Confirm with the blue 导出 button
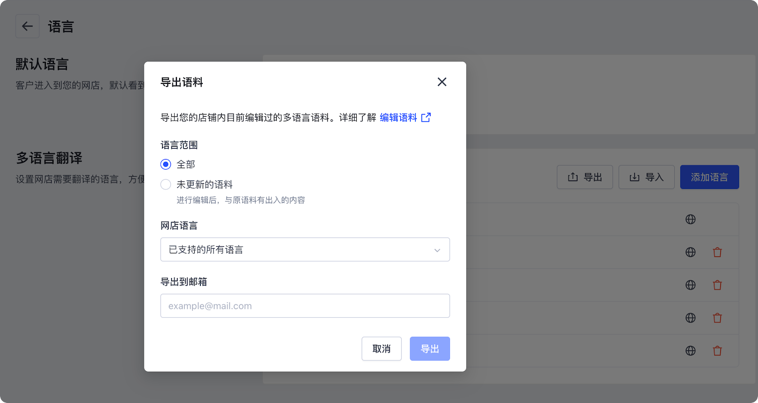Viewport: 758px width, 403px height. point(429,349)
